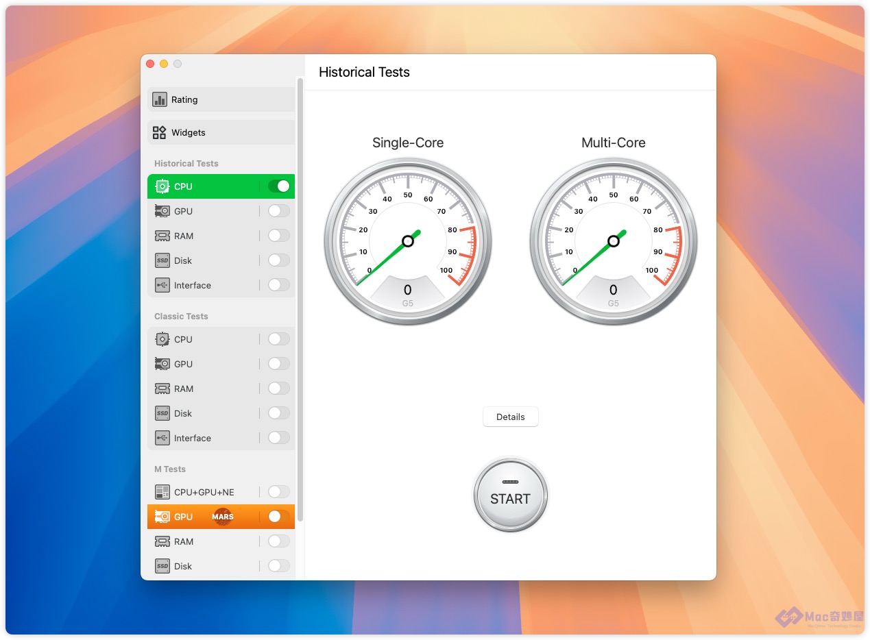Disable the Historical Tests CPU toggle

coord(279,186)
